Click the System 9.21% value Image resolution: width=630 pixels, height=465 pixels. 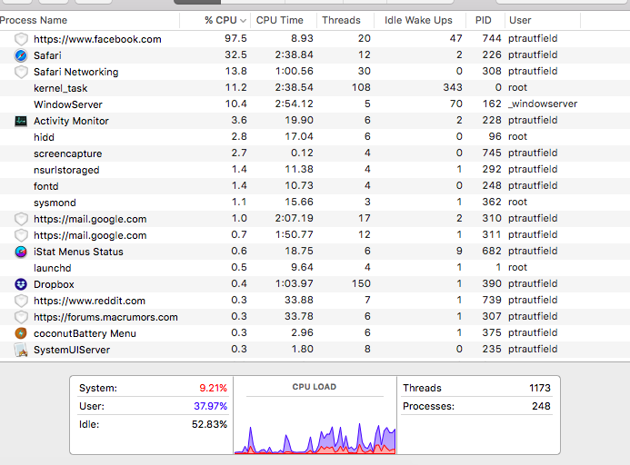pyautogui.click(x=214, y=388)
